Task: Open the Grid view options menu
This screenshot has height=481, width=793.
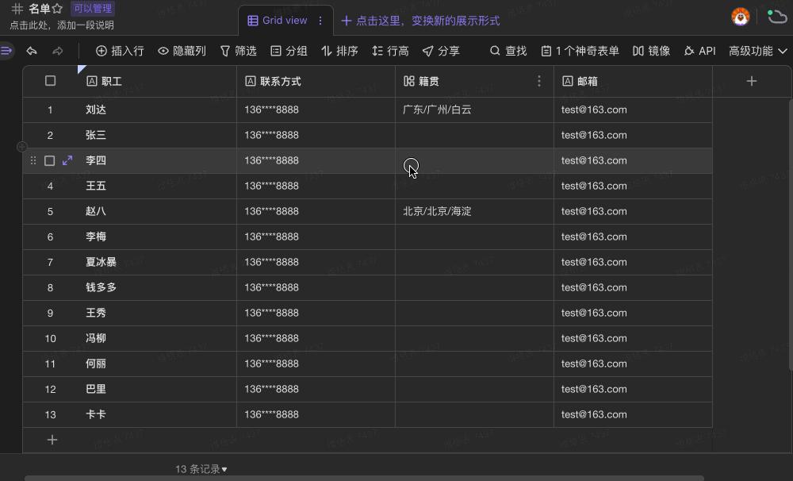Action: (319, 20)
